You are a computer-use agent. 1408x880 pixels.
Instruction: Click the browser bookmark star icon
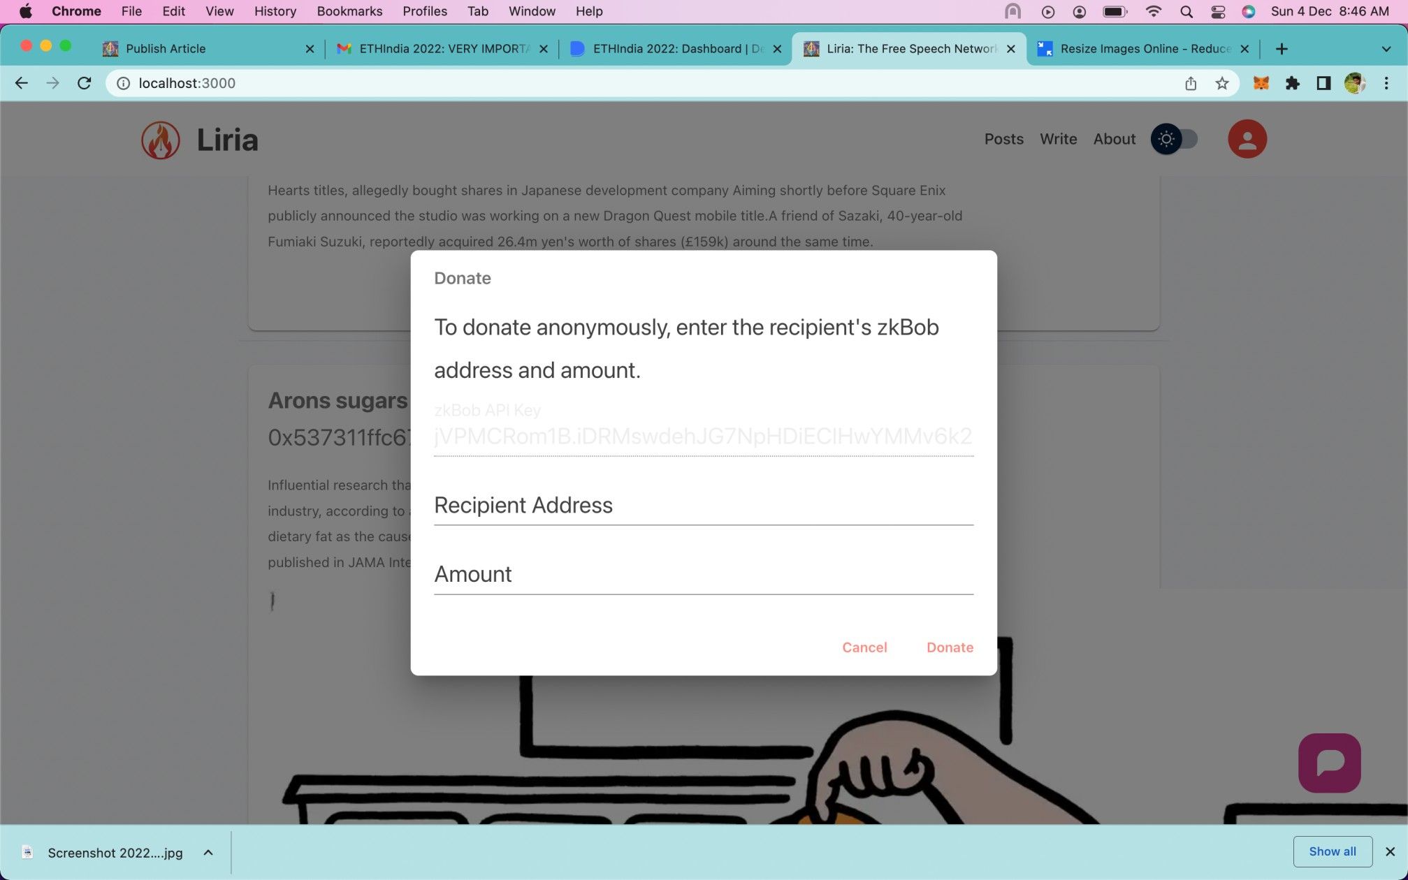tap(1222, 83)
